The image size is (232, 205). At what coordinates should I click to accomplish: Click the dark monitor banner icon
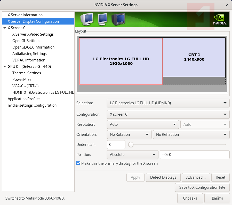point(118,19)
